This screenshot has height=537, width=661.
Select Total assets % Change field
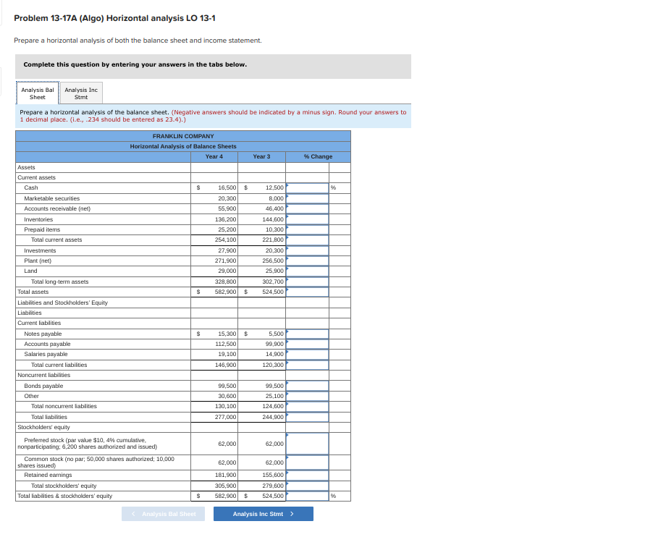pos(307,292)
